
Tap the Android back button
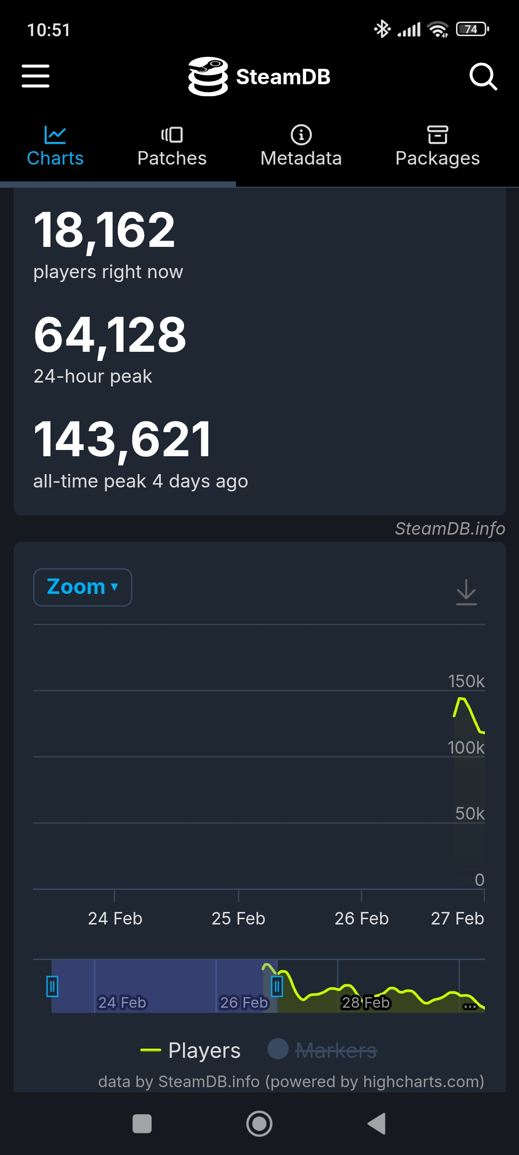[x=377, y=1124]
